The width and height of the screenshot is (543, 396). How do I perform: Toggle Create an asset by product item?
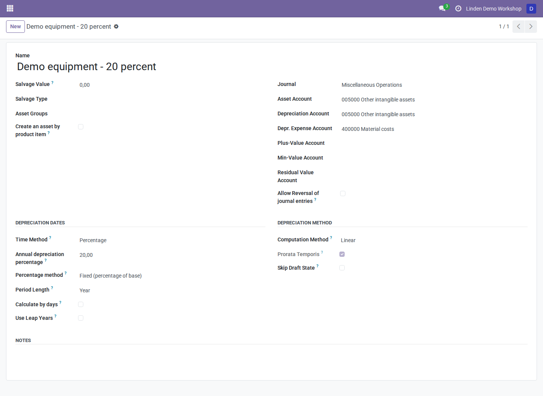coord(81,127)
